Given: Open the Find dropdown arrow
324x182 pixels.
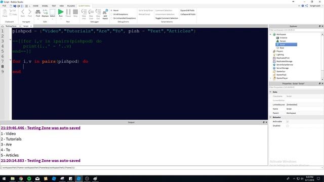Looking at the screenshot, I should 38,19.
